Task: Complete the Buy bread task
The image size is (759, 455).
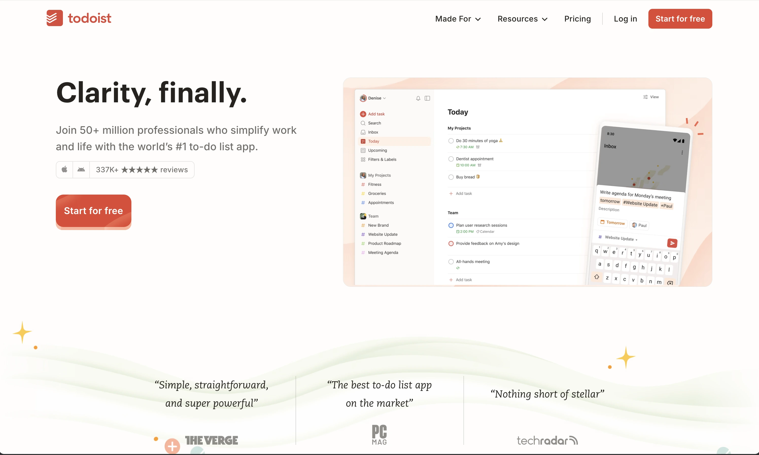Action: pyautogui.click(x=451, y=177)
